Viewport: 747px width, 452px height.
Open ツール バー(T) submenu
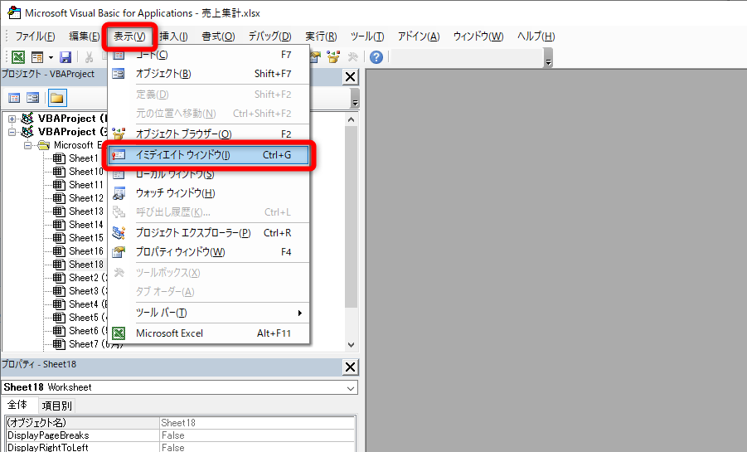(x=209, y=313)
